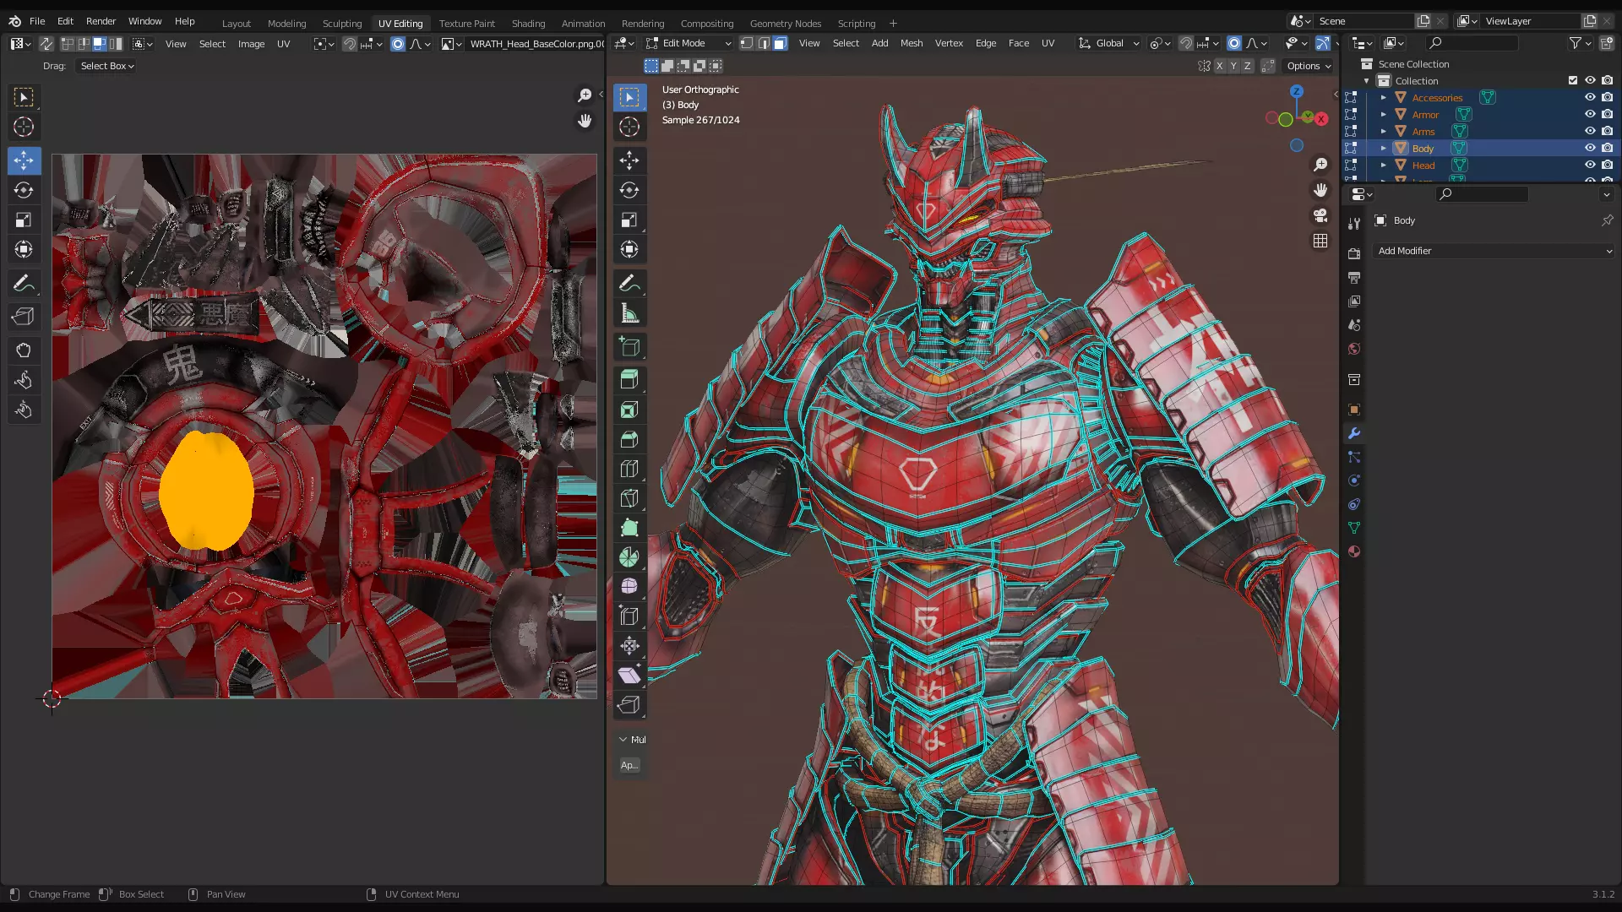Click the Ap... button in operator panel

click(629, 765)
